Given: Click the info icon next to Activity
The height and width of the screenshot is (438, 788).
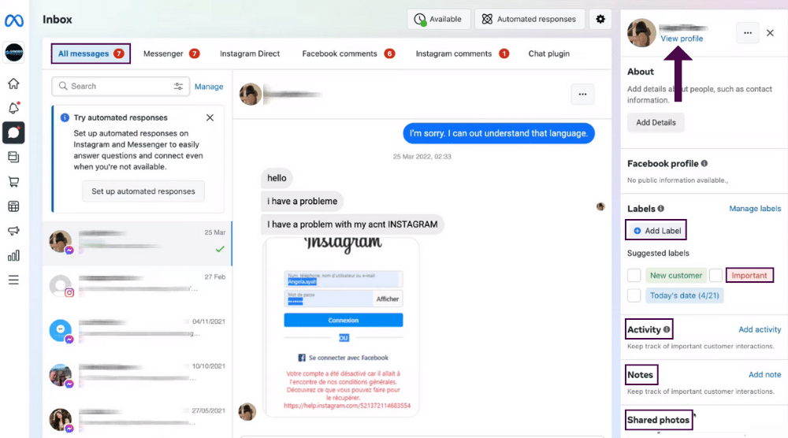Looking at the screenshot, I should 667,329.
